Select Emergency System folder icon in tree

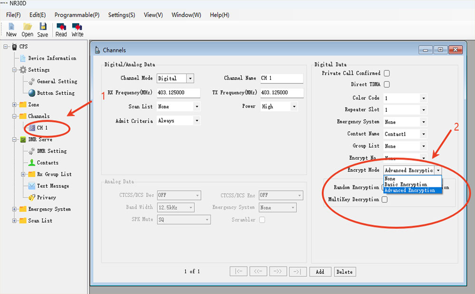point(23,209)
